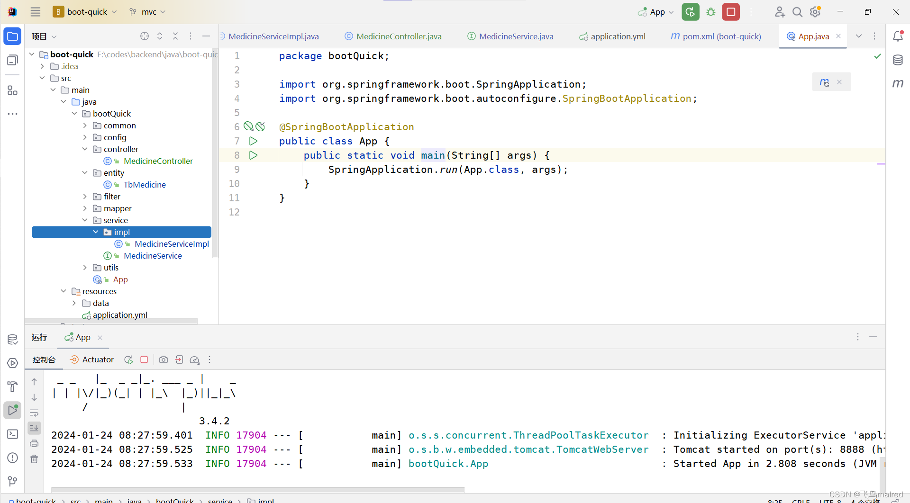Select the 控制台 console tab
Viewport: 910px width, 503px height.
(44, 360)
